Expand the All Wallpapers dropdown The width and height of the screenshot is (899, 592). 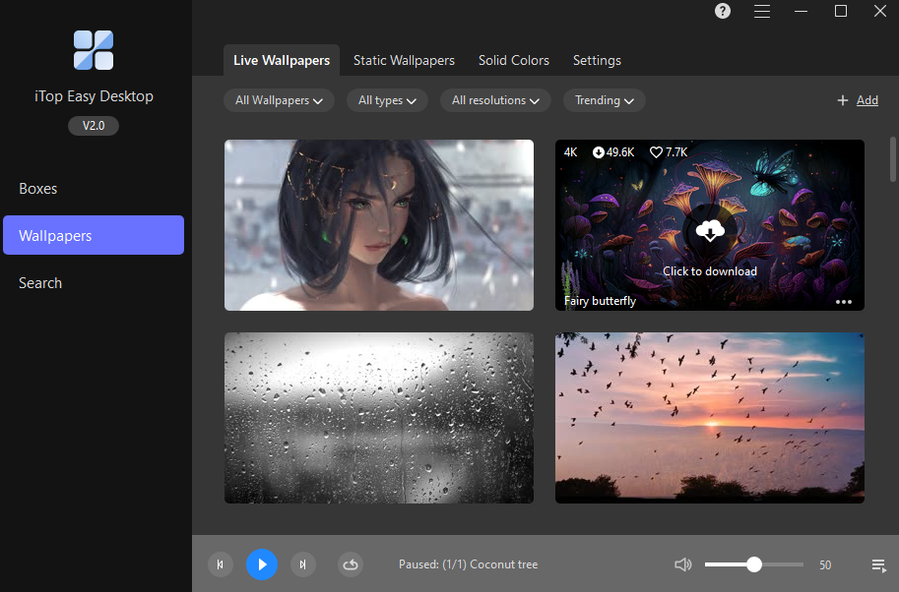point(280,100)
